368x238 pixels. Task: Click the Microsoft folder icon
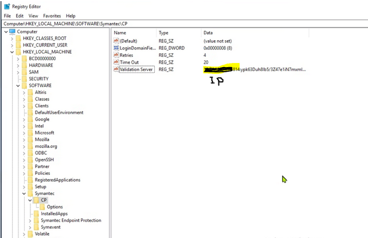point(30,132)
